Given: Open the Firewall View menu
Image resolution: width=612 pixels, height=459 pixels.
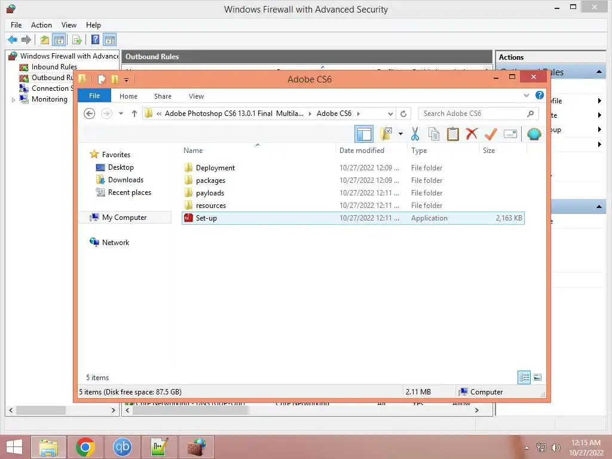Looking at the screenshot, I should 69,25.
